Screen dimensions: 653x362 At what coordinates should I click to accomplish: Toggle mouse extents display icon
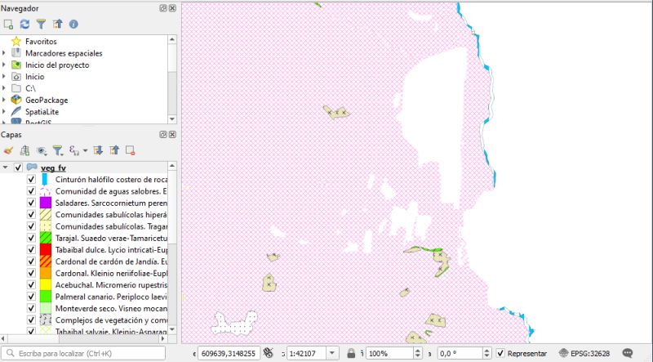tap(269, 353)
